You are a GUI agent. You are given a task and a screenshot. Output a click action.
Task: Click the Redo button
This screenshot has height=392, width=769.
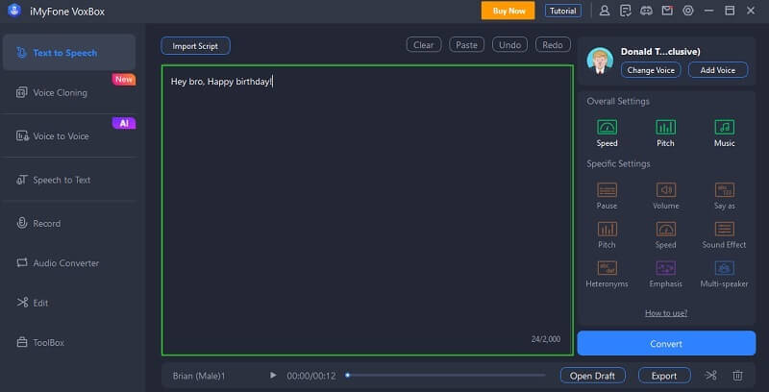553,44
